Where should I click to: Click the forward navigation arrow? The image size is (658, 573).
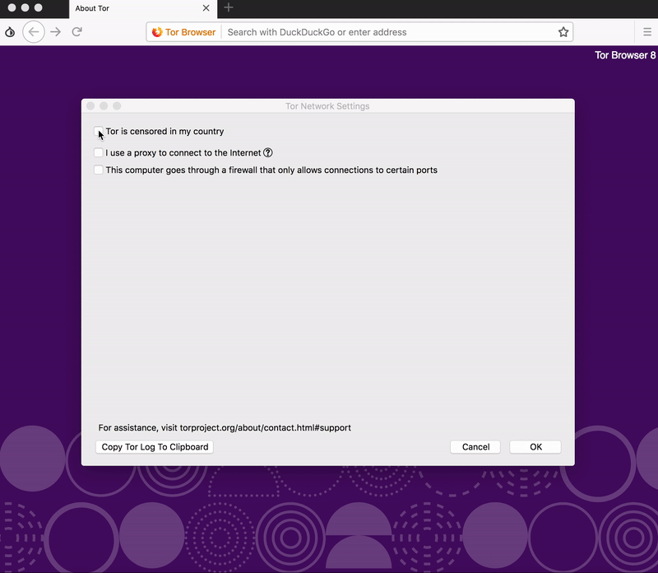coord(55,31)
